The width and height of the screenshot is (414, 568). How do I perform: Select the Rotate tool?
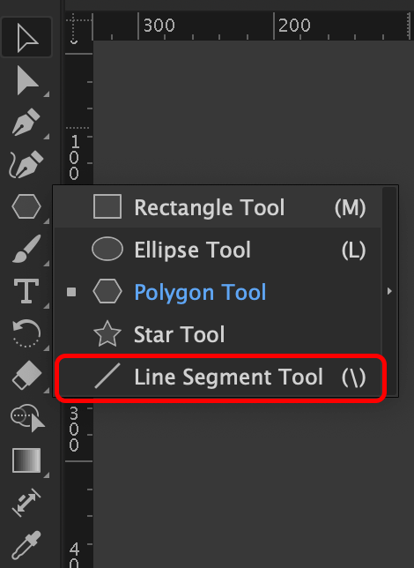[26, 333]
